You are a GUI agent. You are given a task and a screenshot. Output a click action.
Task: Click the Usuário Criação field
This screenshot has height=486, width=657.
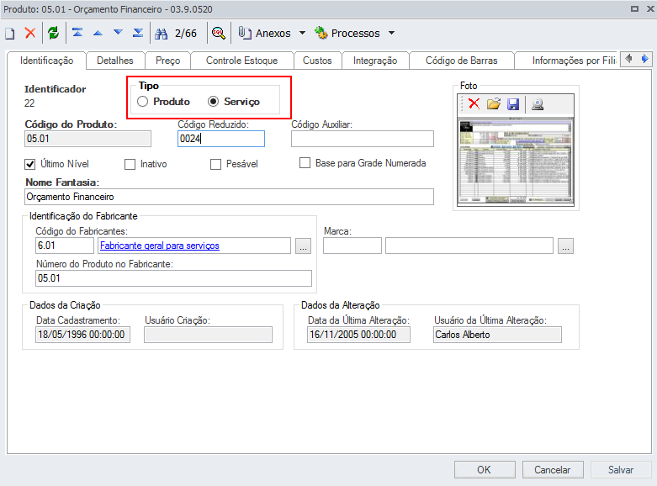[209, 335]
